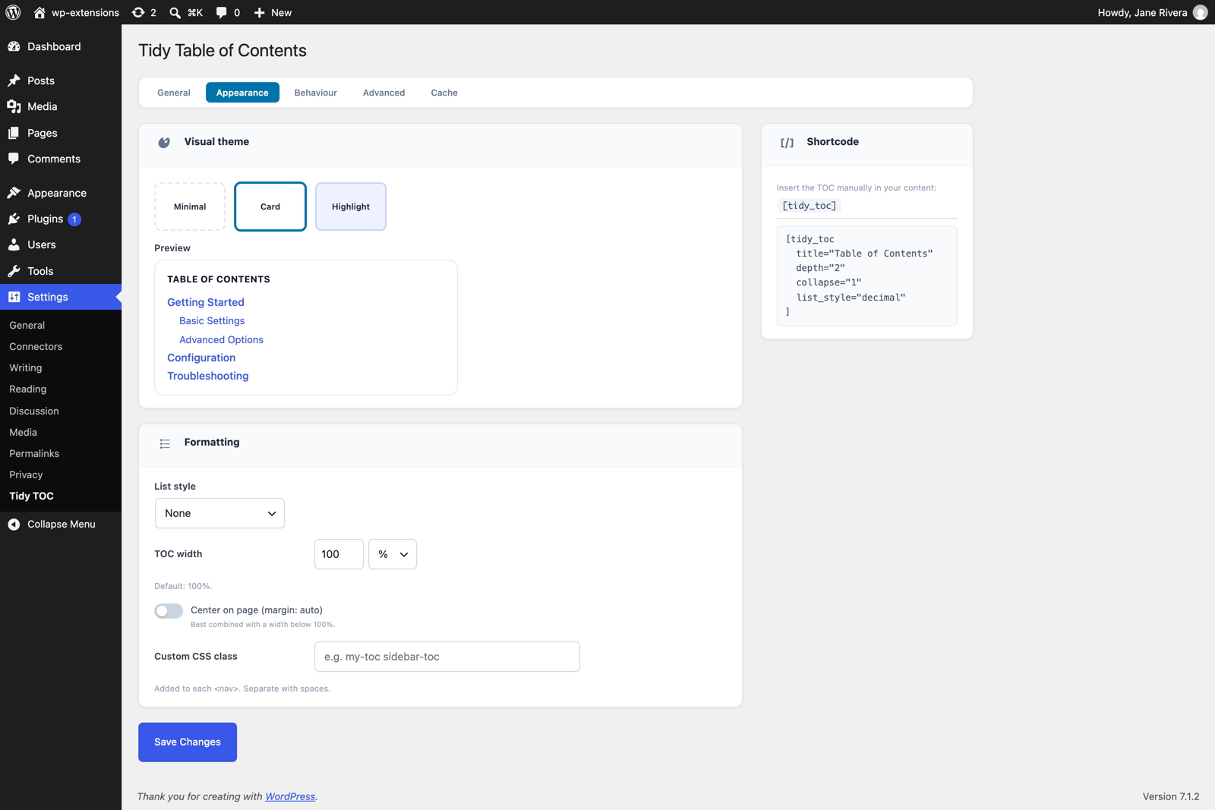1215x810 pixels.
Task: Open the TOC width unit dropdown
Action: click(x=393, y=554)
